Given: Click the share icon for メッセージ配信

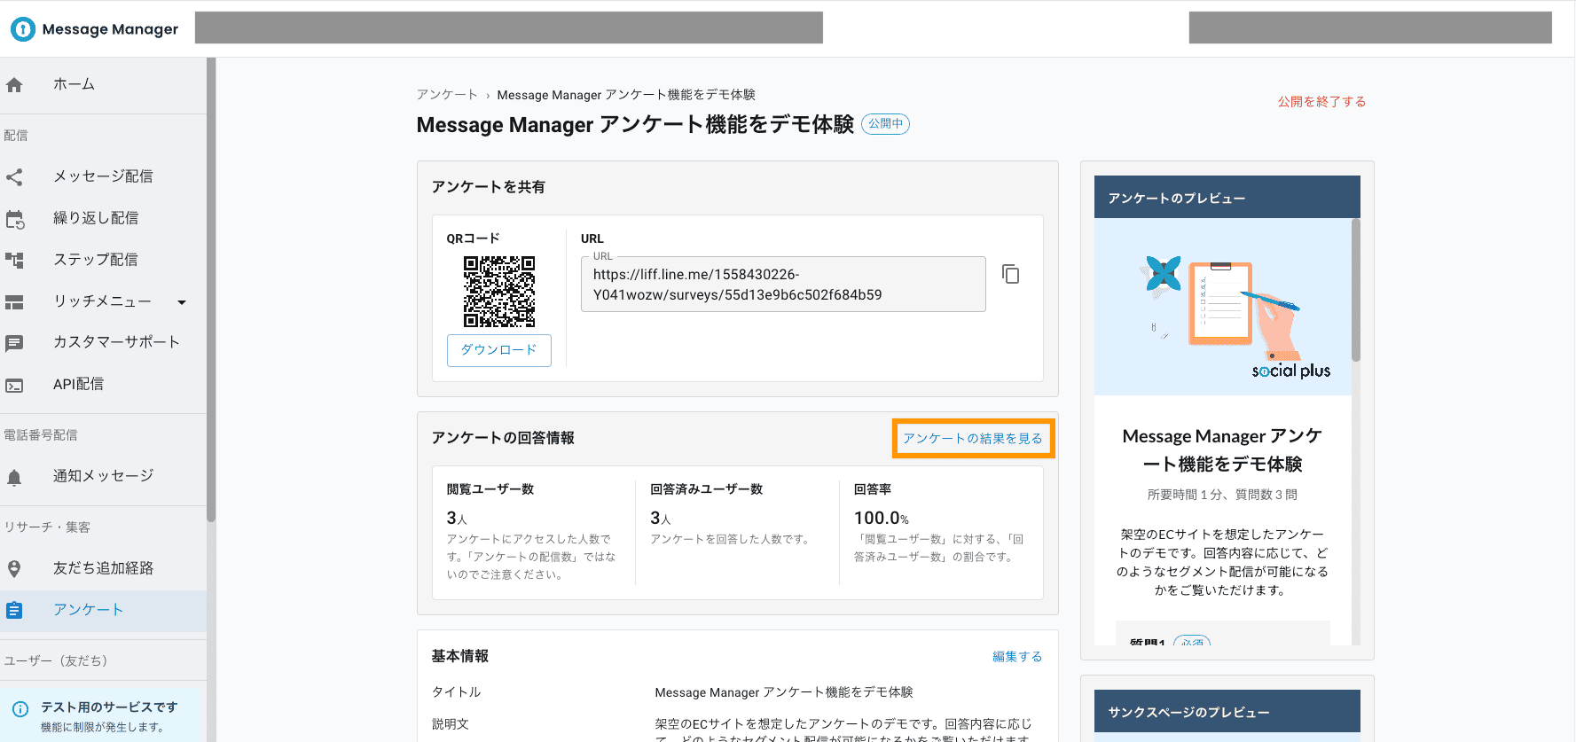Looking at the screenshot, I should (14, 176).
